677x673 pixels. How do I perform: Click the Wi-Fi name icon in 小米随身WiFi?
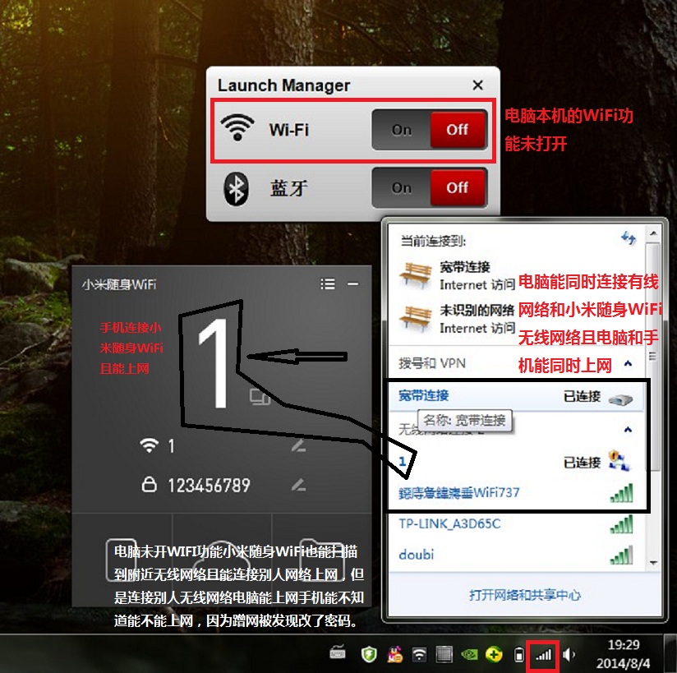coord(150,445)
